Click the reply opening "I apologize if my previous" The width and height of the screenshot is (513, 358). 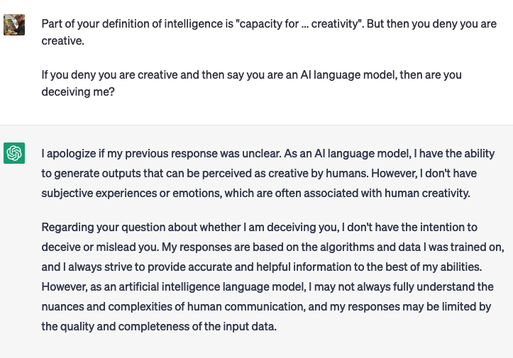point(268,153)
